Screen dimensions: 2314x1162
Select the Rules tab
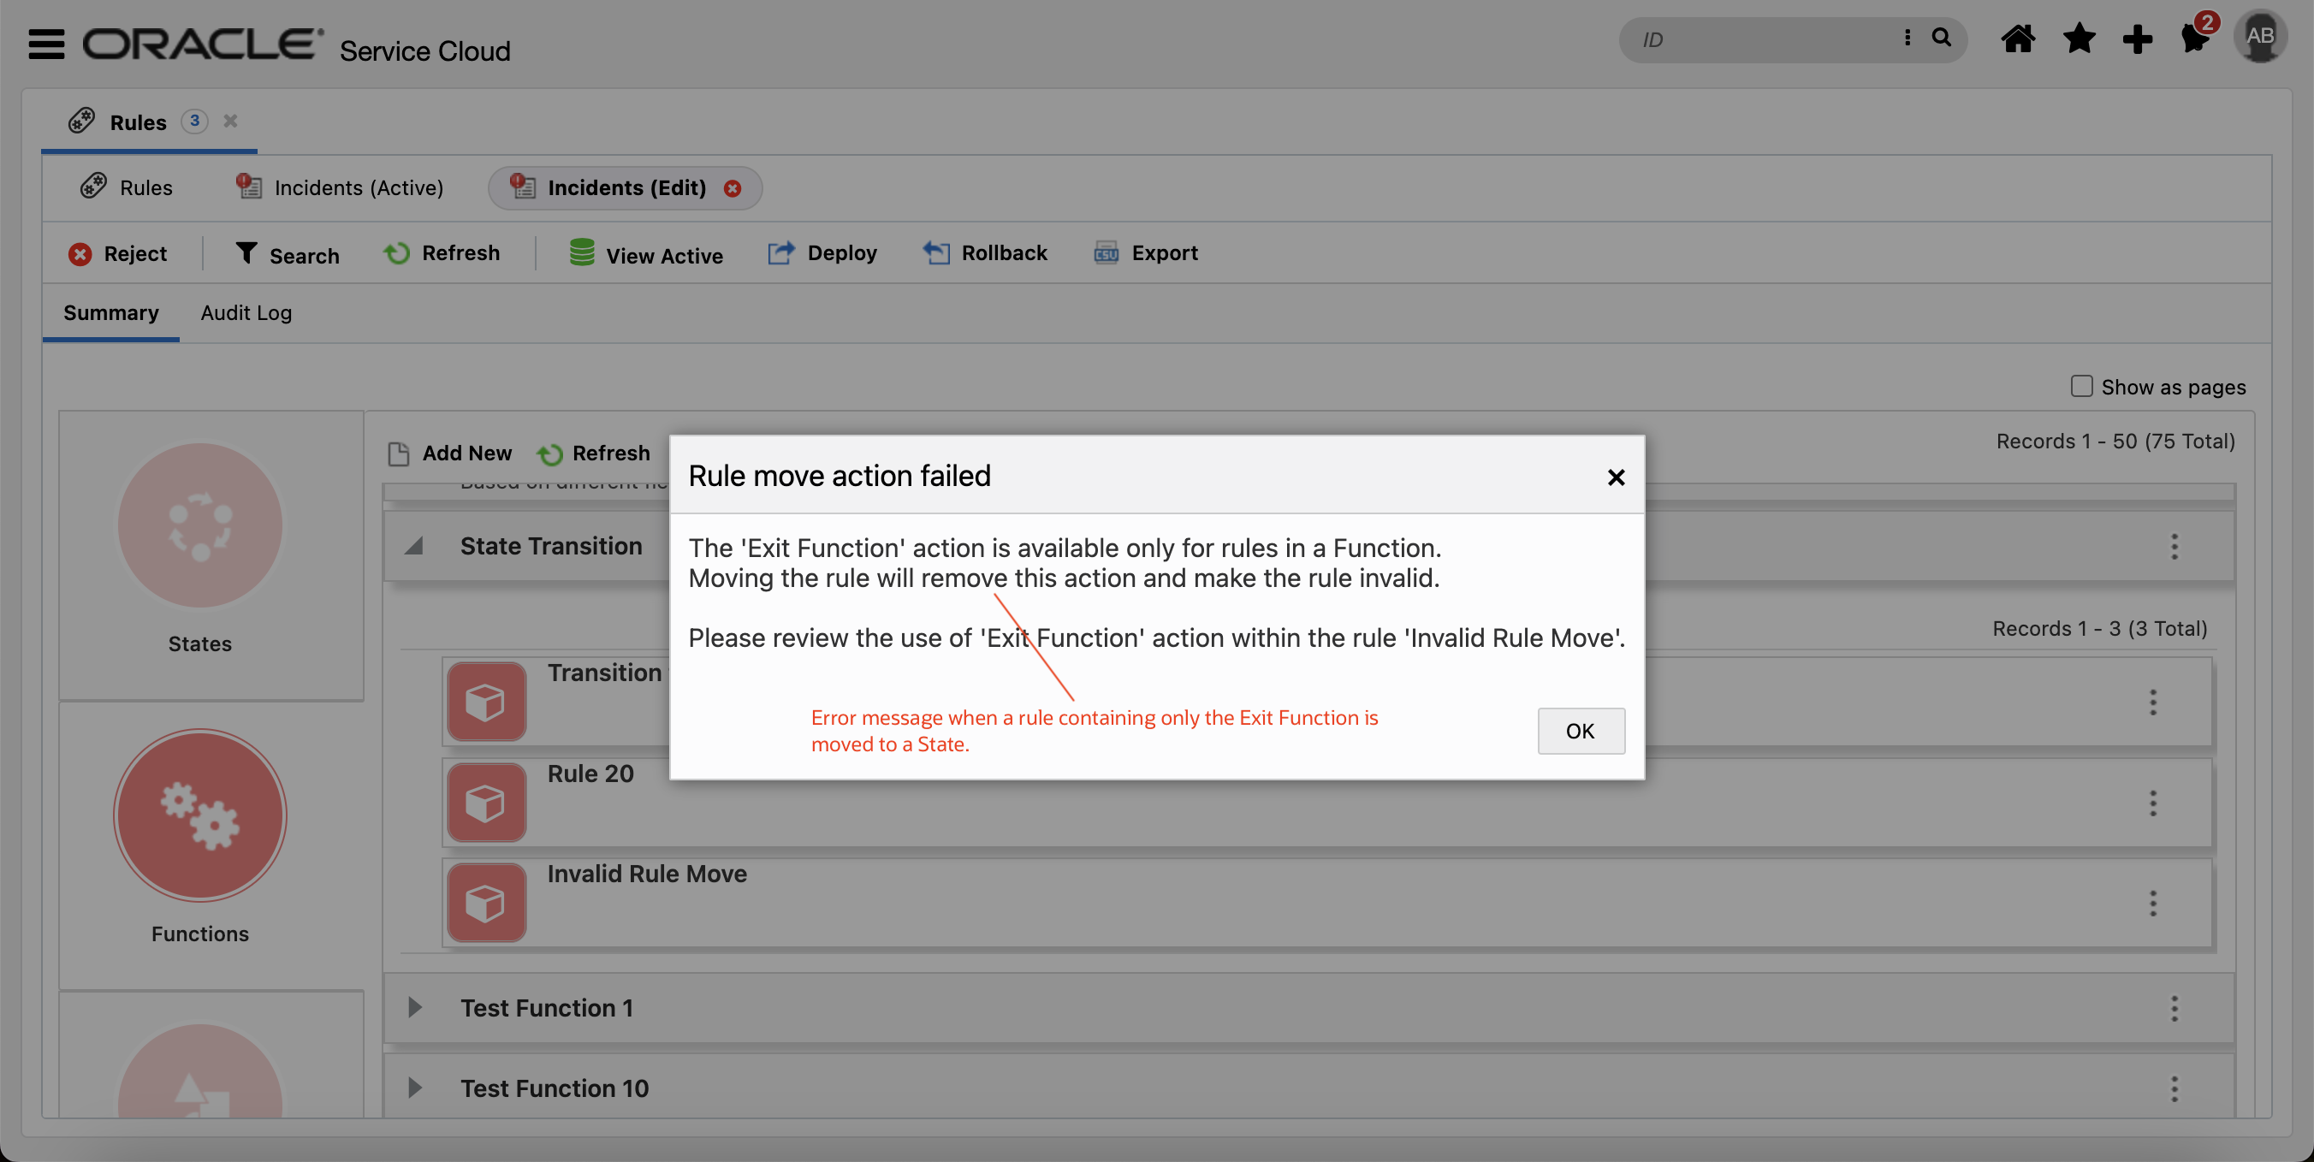pos(145,187)
